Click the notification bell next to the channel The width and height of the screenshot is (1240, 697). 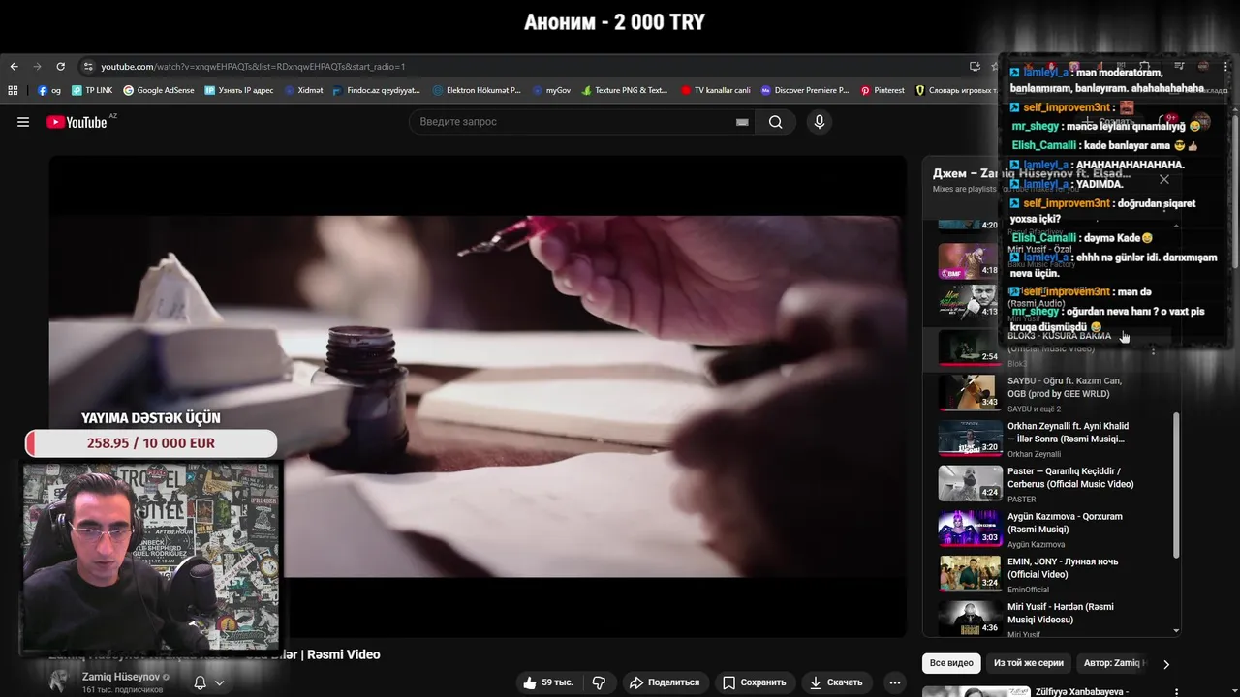(x=200, y=682)
